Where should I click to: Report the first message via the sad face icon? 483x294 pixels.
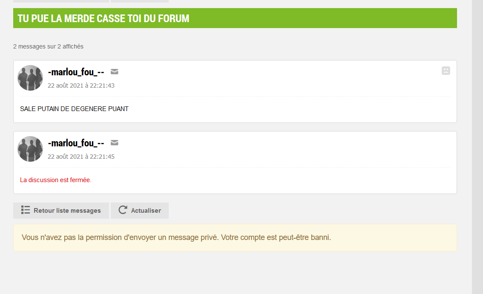pos(446,71)
